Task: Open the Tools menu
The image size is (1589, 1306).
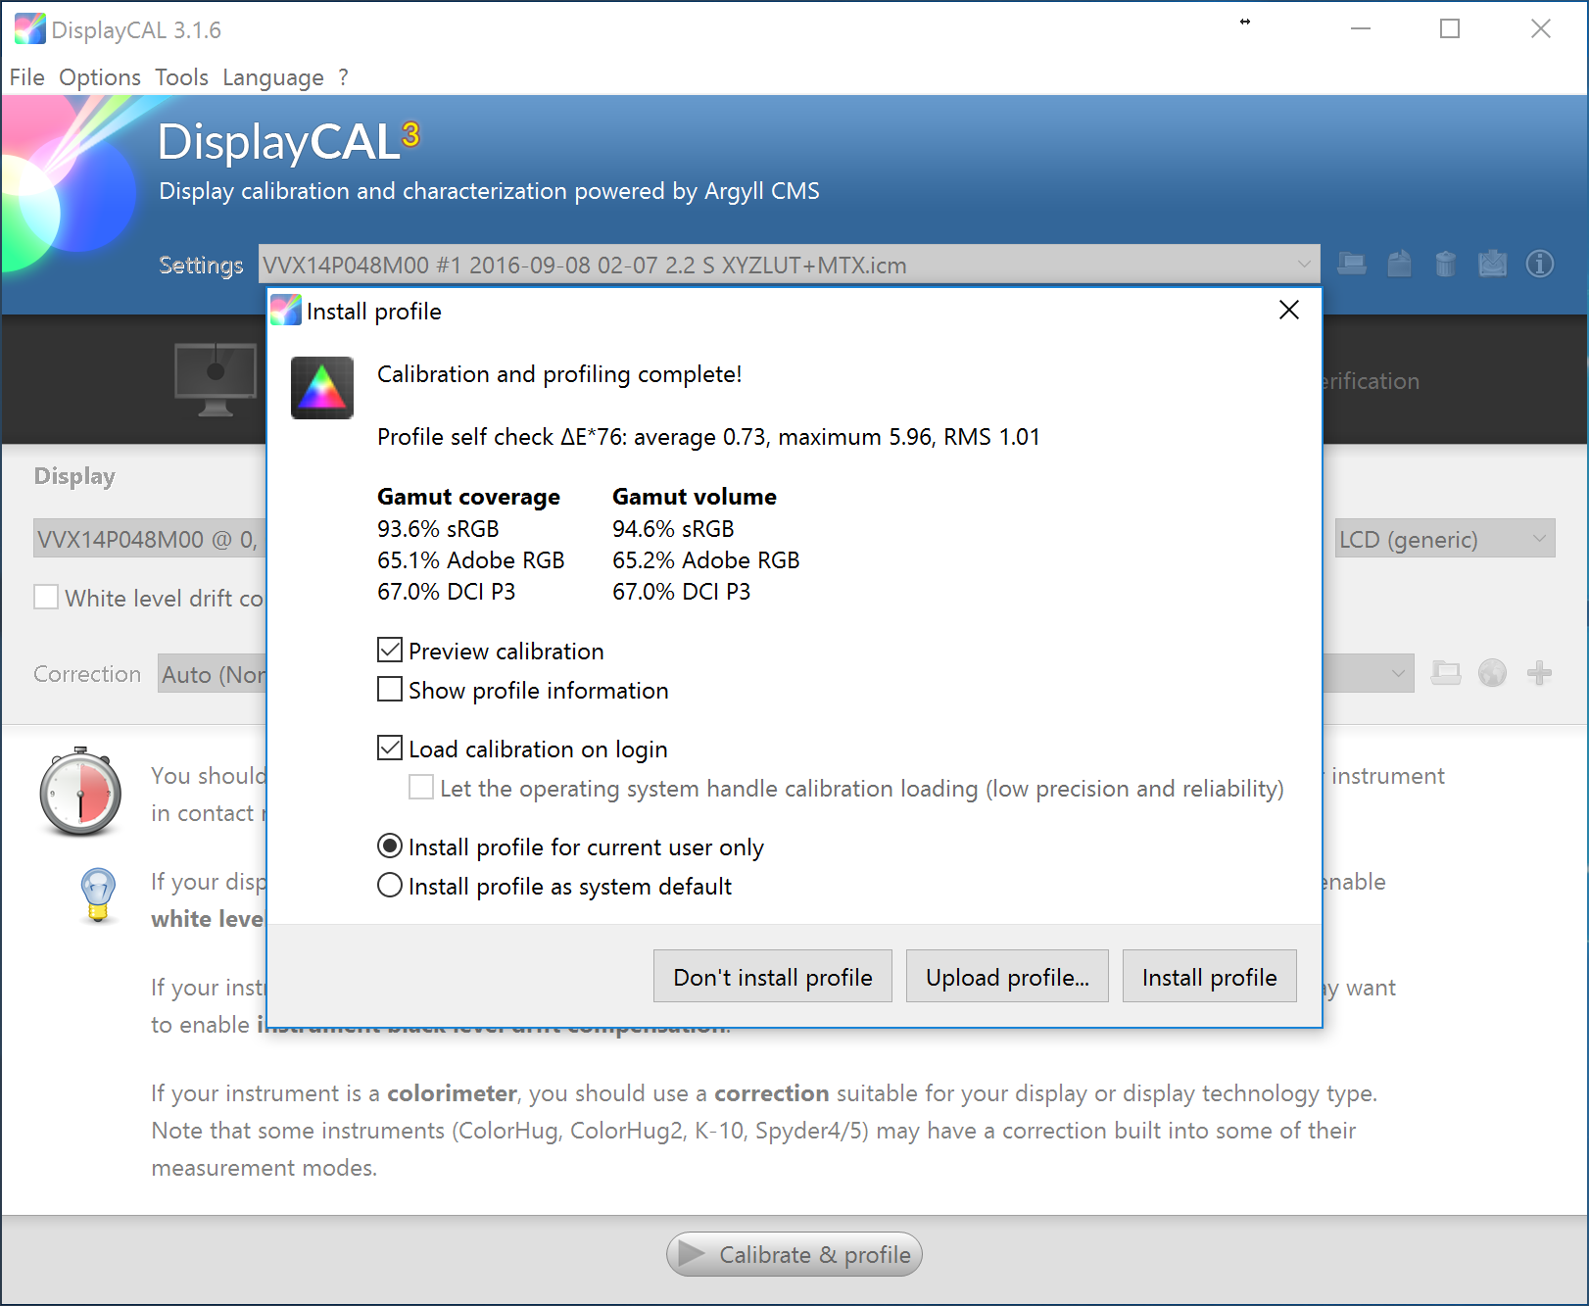Action: coord(182,77)
